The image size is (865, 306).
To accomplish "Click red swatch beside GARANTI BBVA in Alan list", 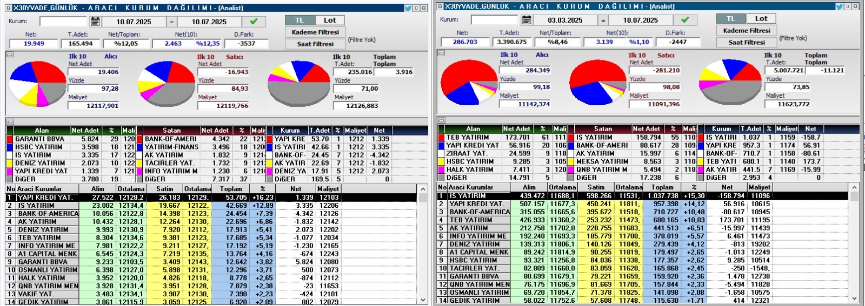I will click(10, 139).
